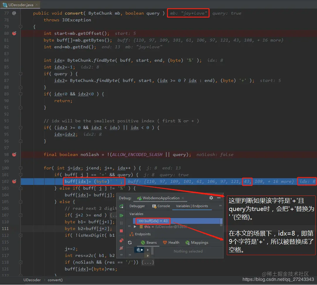Open View Breakpoints dialog

(121, 240)
